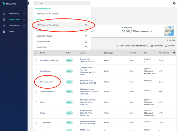177x131 pixels.
Task: Click the View Map thumbnail
Action: pyautogui.click(x=169, y=31)
